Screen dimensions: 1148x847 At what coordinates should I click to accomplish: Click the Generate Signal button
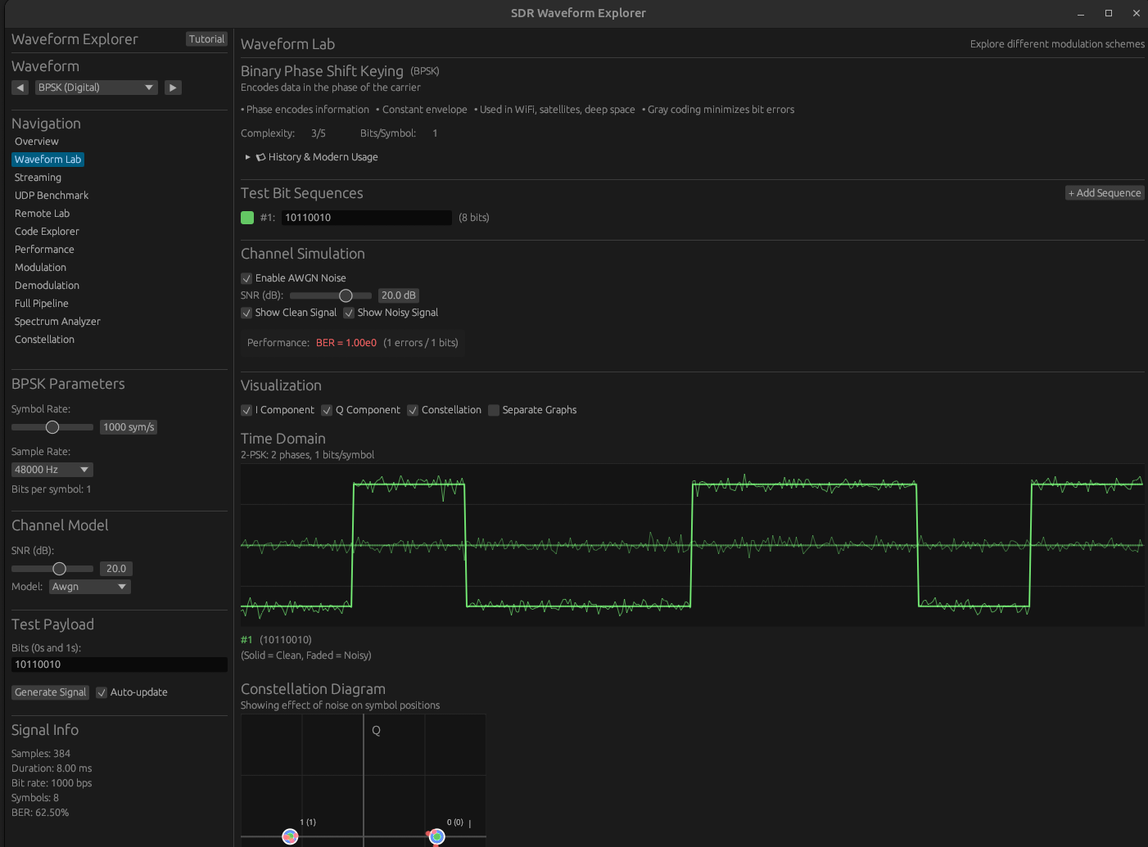point(50,692)
